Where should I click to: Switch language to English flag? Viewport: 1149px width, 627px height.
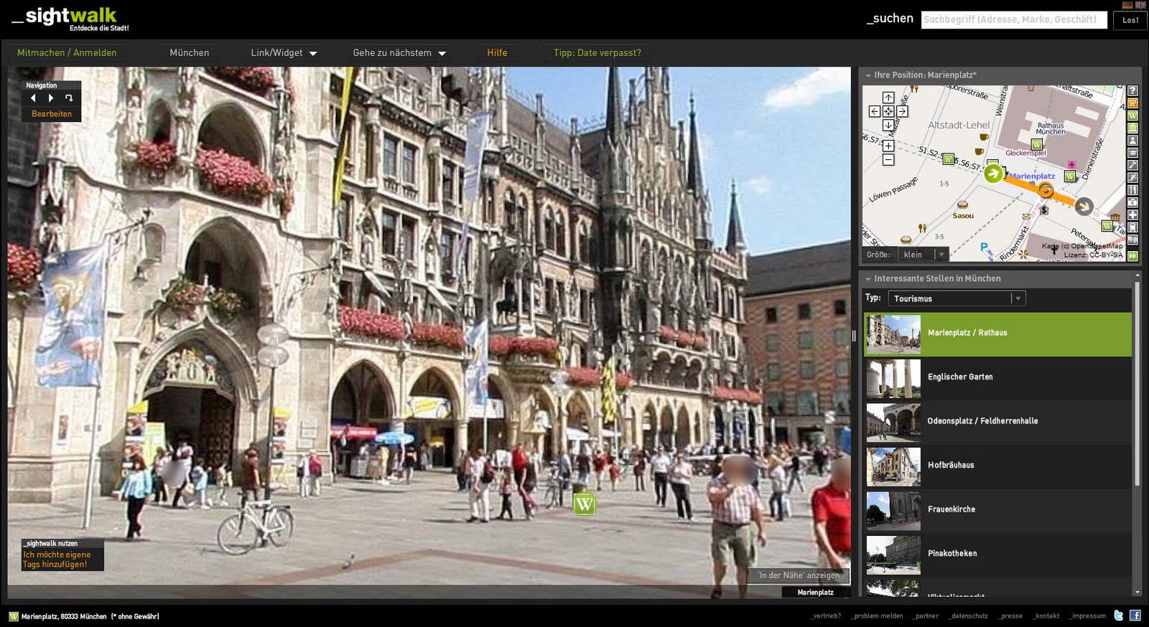pyautogui.click(x=1140, y=5)
